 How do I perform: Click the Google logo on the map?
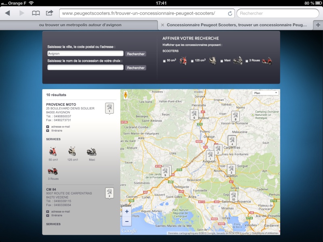coord(129,231)
